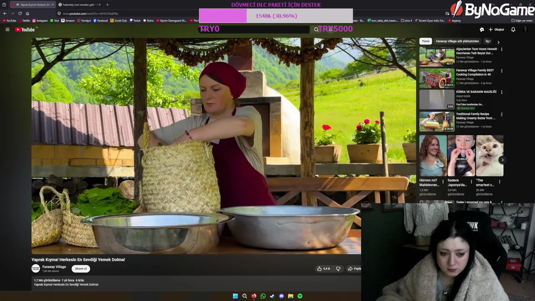Image resolution: width=535 pixels, height=301 pixels.
Task: Open options menu for Traditional Family Recipe video
Action: coord(502,114)
